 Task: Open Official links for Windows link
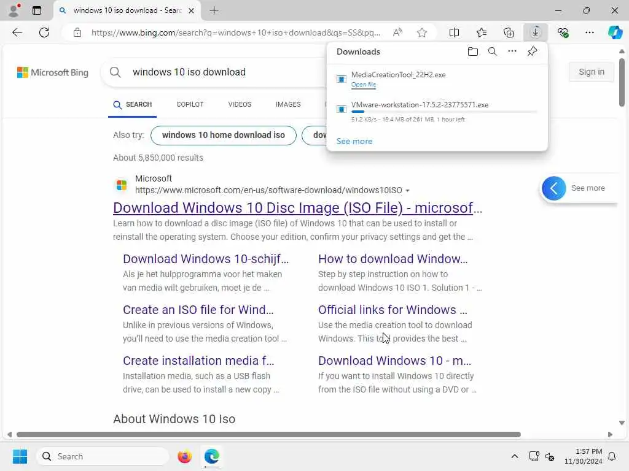pyautogui.click(x=393, y=310)
